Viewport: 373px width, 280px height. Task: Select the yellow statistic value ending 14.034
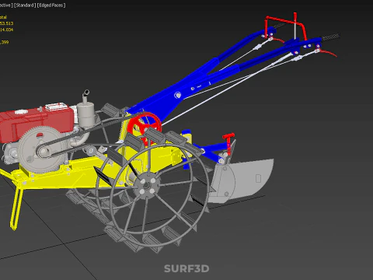(x=6, y=30)
